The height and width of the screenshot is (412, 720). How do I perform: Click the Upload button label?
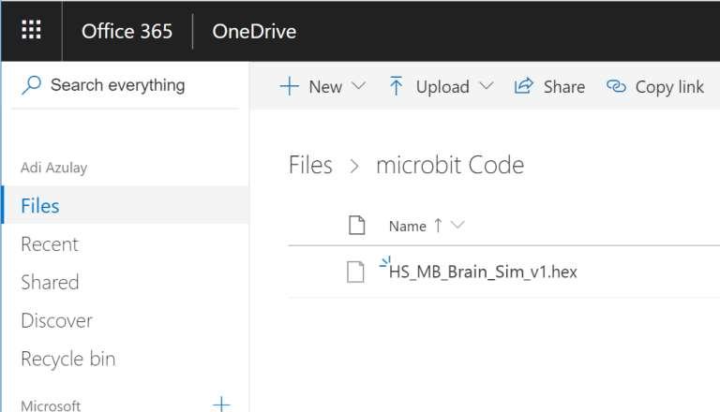(x=442, y=87)
